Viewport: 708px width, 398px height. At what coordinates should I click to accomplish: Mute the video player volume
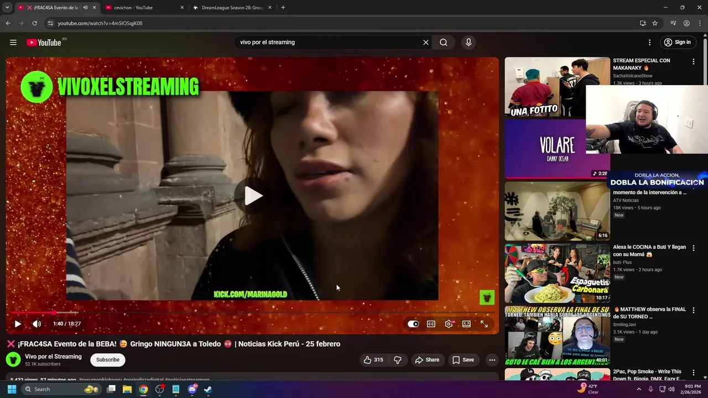(x=37, y=324)
